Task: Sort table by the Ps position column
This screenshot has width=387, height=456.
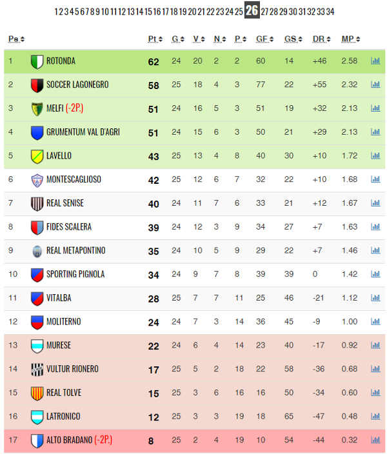Action: tap(16, 39)
